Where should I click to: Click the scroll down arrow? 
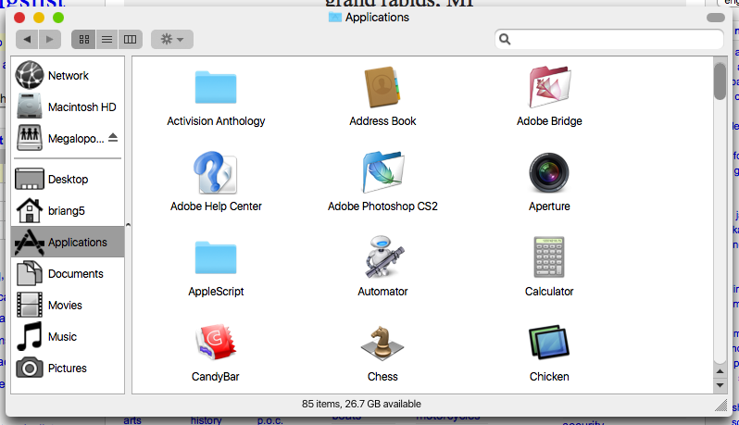pyautogui.click(x=720, y=385)
